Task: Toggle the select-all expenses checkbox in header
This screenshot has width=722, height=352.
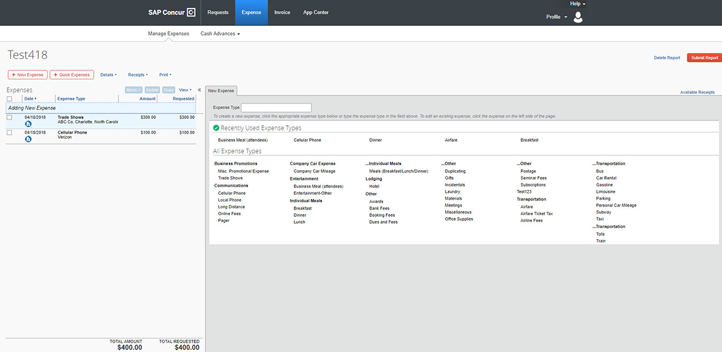Action: 9,99
